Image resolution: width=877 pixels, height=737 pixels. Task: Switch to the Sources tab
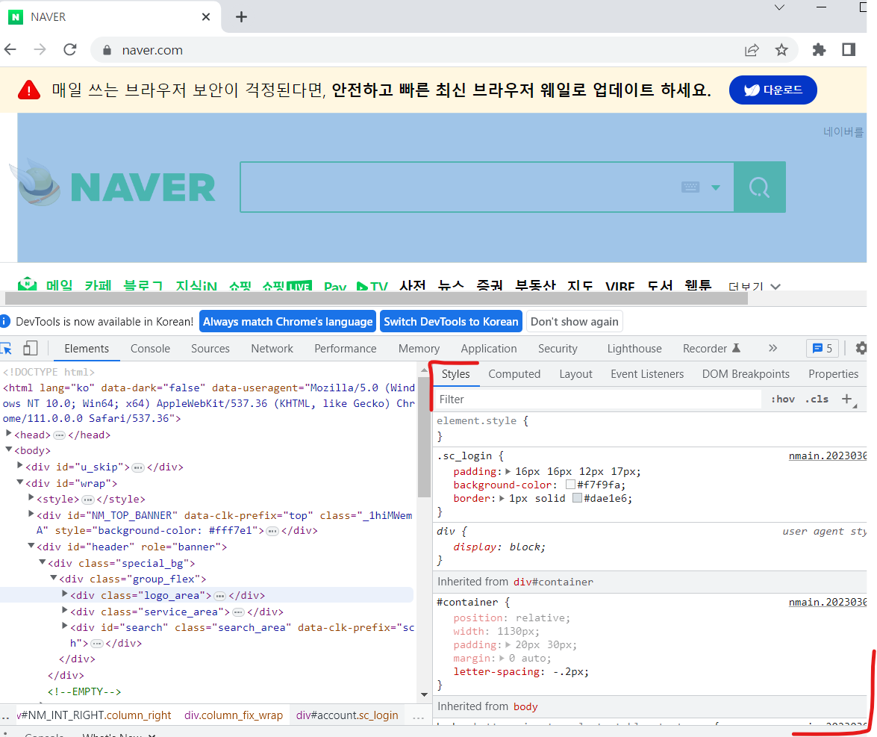click(210, 349)
